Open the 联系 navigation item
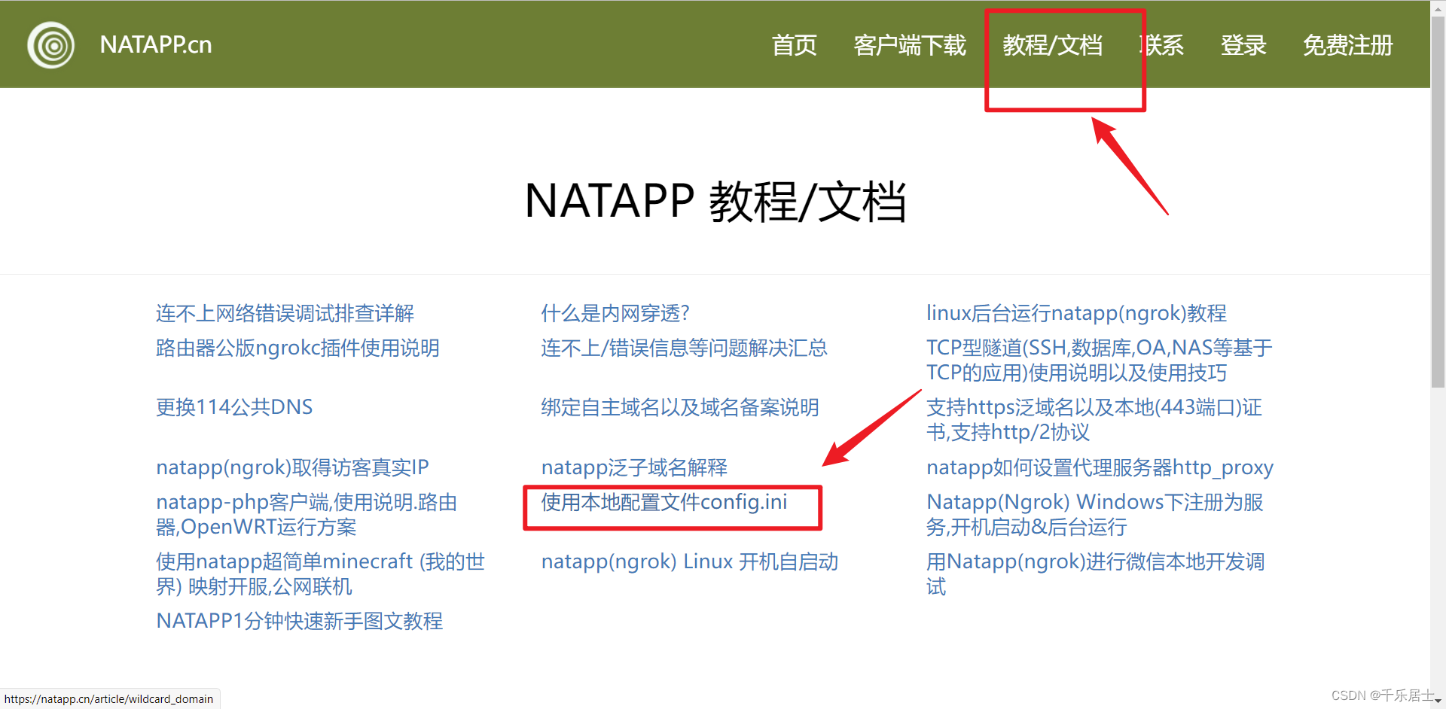This screenshot has height=709, width=1446. tap(1161, 45)
